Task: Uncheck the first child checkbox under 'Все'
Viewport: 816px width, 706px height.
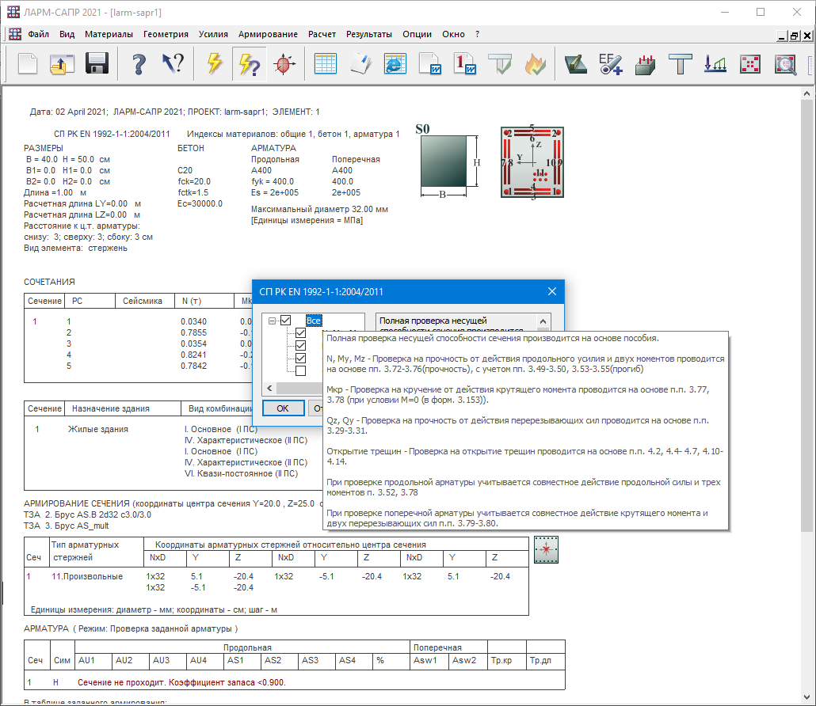Action: tap(300, 333)
